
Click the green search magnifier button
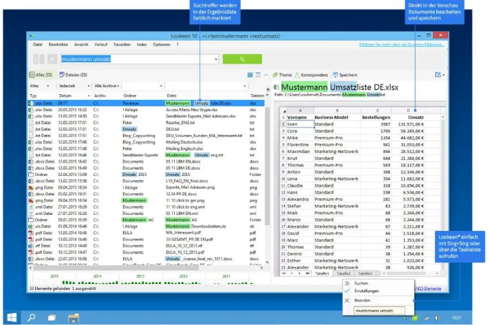(x=242, y=59)
